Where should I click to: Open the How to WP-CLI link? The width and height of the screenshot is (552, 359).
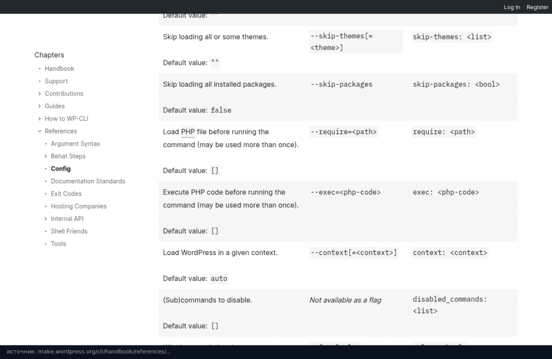[x=66, y=119]
